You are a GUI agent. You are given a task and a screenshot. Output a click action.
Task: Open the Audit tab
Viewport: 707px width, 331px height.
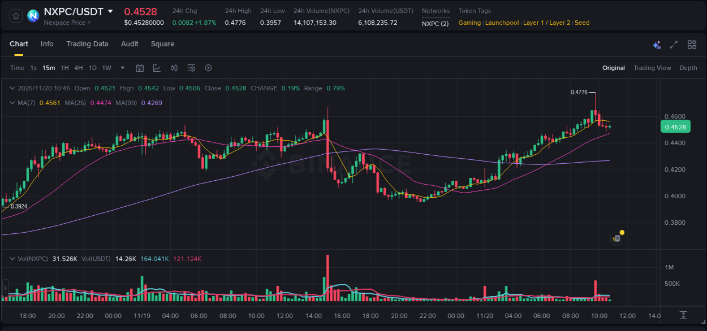[x=130, y=44]
